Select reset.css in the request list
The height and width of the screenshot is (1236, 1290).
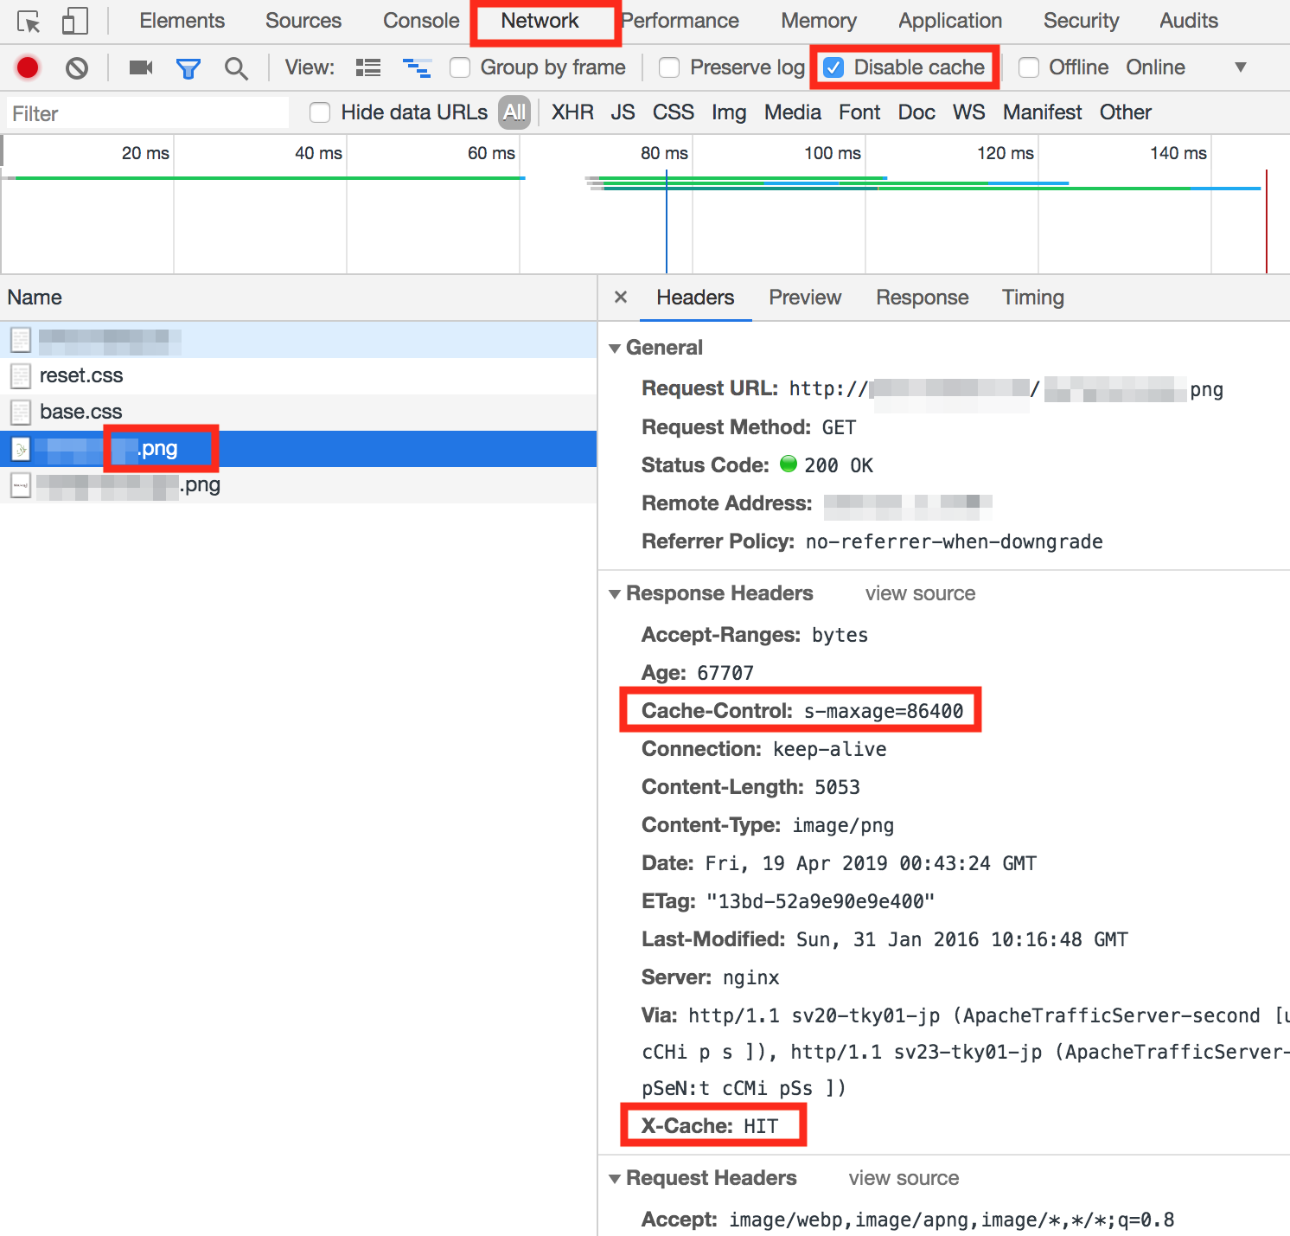81,375
